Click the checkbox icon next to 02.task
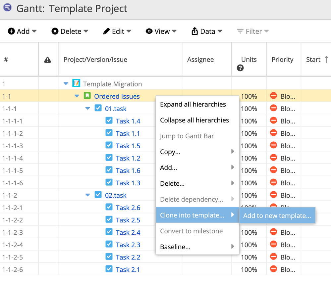Screen dimensions: 331x285 point(98,195)
